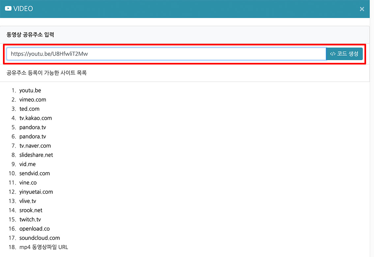Click the vid.me list item
The width and height of the screenshot is (374, 257).
27,164
